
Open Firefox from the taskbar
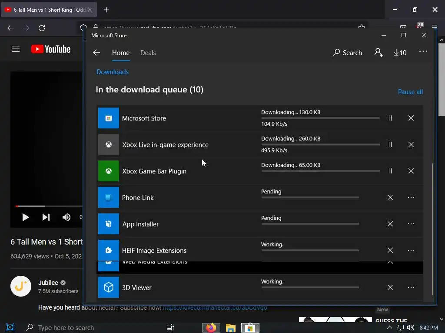[211, 328]
